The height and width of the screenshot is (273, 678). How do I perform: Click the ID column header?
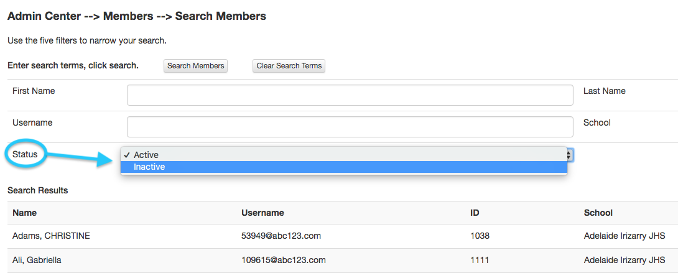click(x=475, y=213)
